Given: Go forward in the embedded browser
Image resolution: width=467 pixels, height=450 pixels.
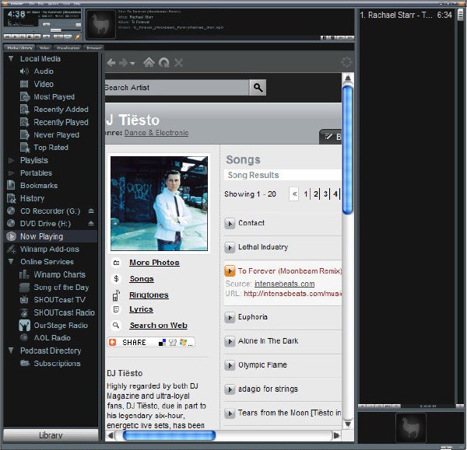Looking at the screenshot, I should (123, 62).
